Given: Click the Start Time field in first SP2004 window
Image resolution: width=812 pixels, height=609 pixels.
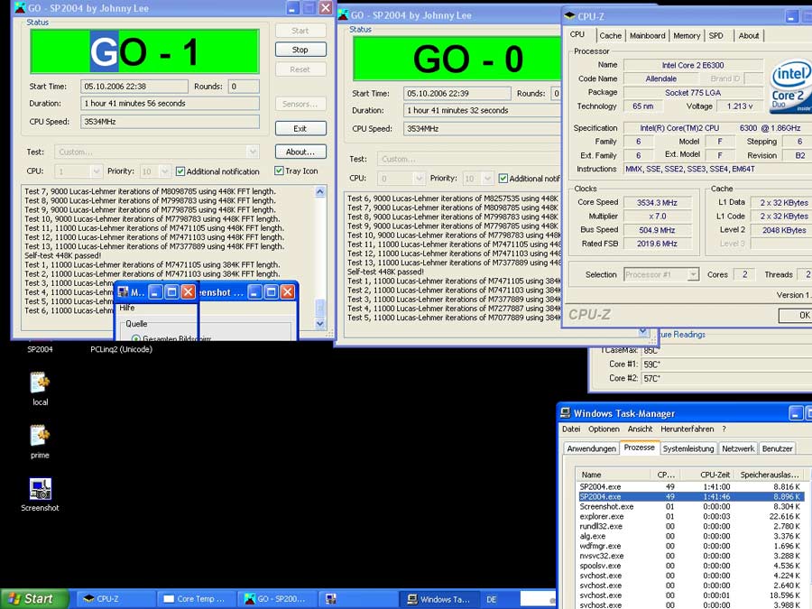Looking at the screenshot, I should pyautogui.click(x=134, y=86).
